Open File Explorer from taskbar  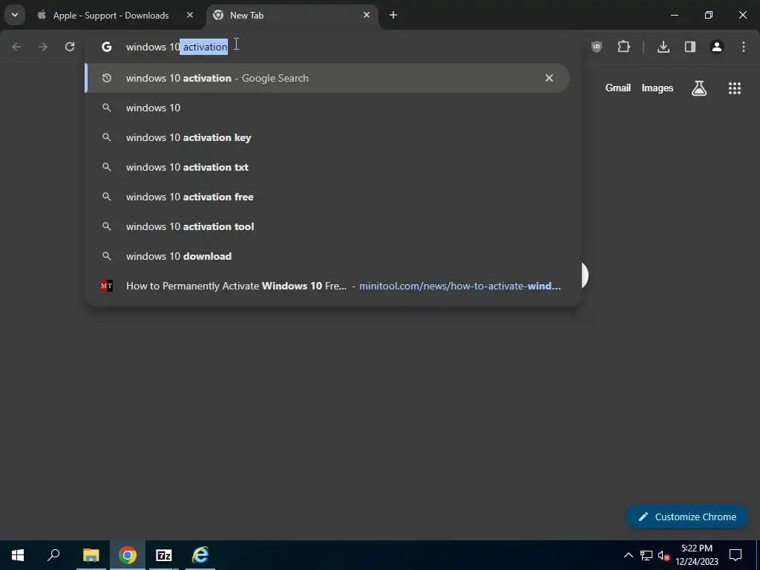click(x=91, y=555)
